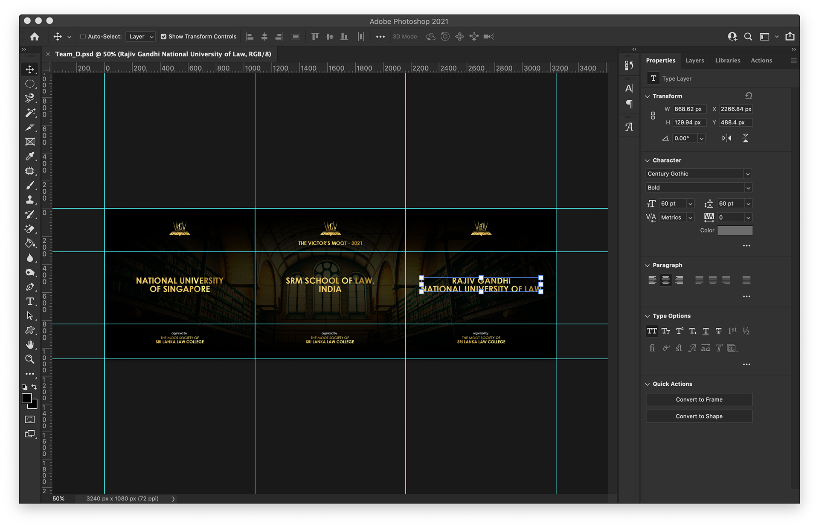The height and width of the screenshot is (527, 819).
Task: Open the Libraries tab
Action: tap(727, 61)
